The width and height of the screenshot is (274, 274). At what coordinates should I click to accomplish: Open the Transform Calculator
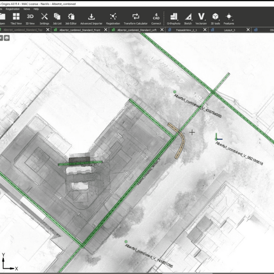[x=135, y=18]
